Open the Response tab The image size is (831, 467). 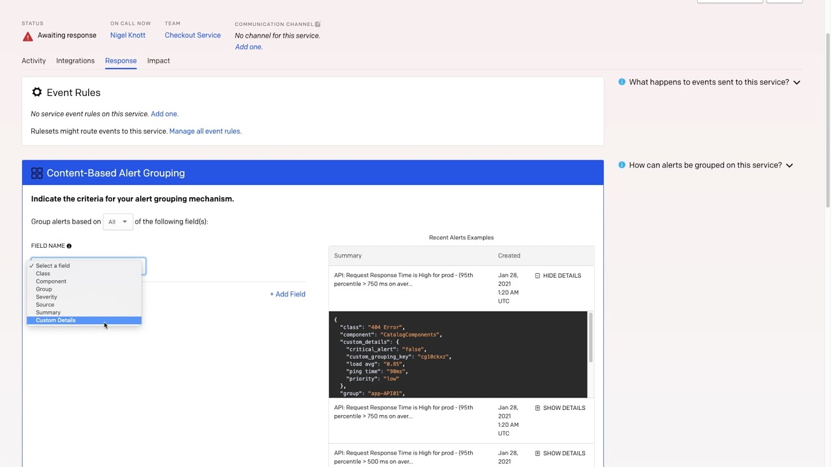tap(121, 61)
